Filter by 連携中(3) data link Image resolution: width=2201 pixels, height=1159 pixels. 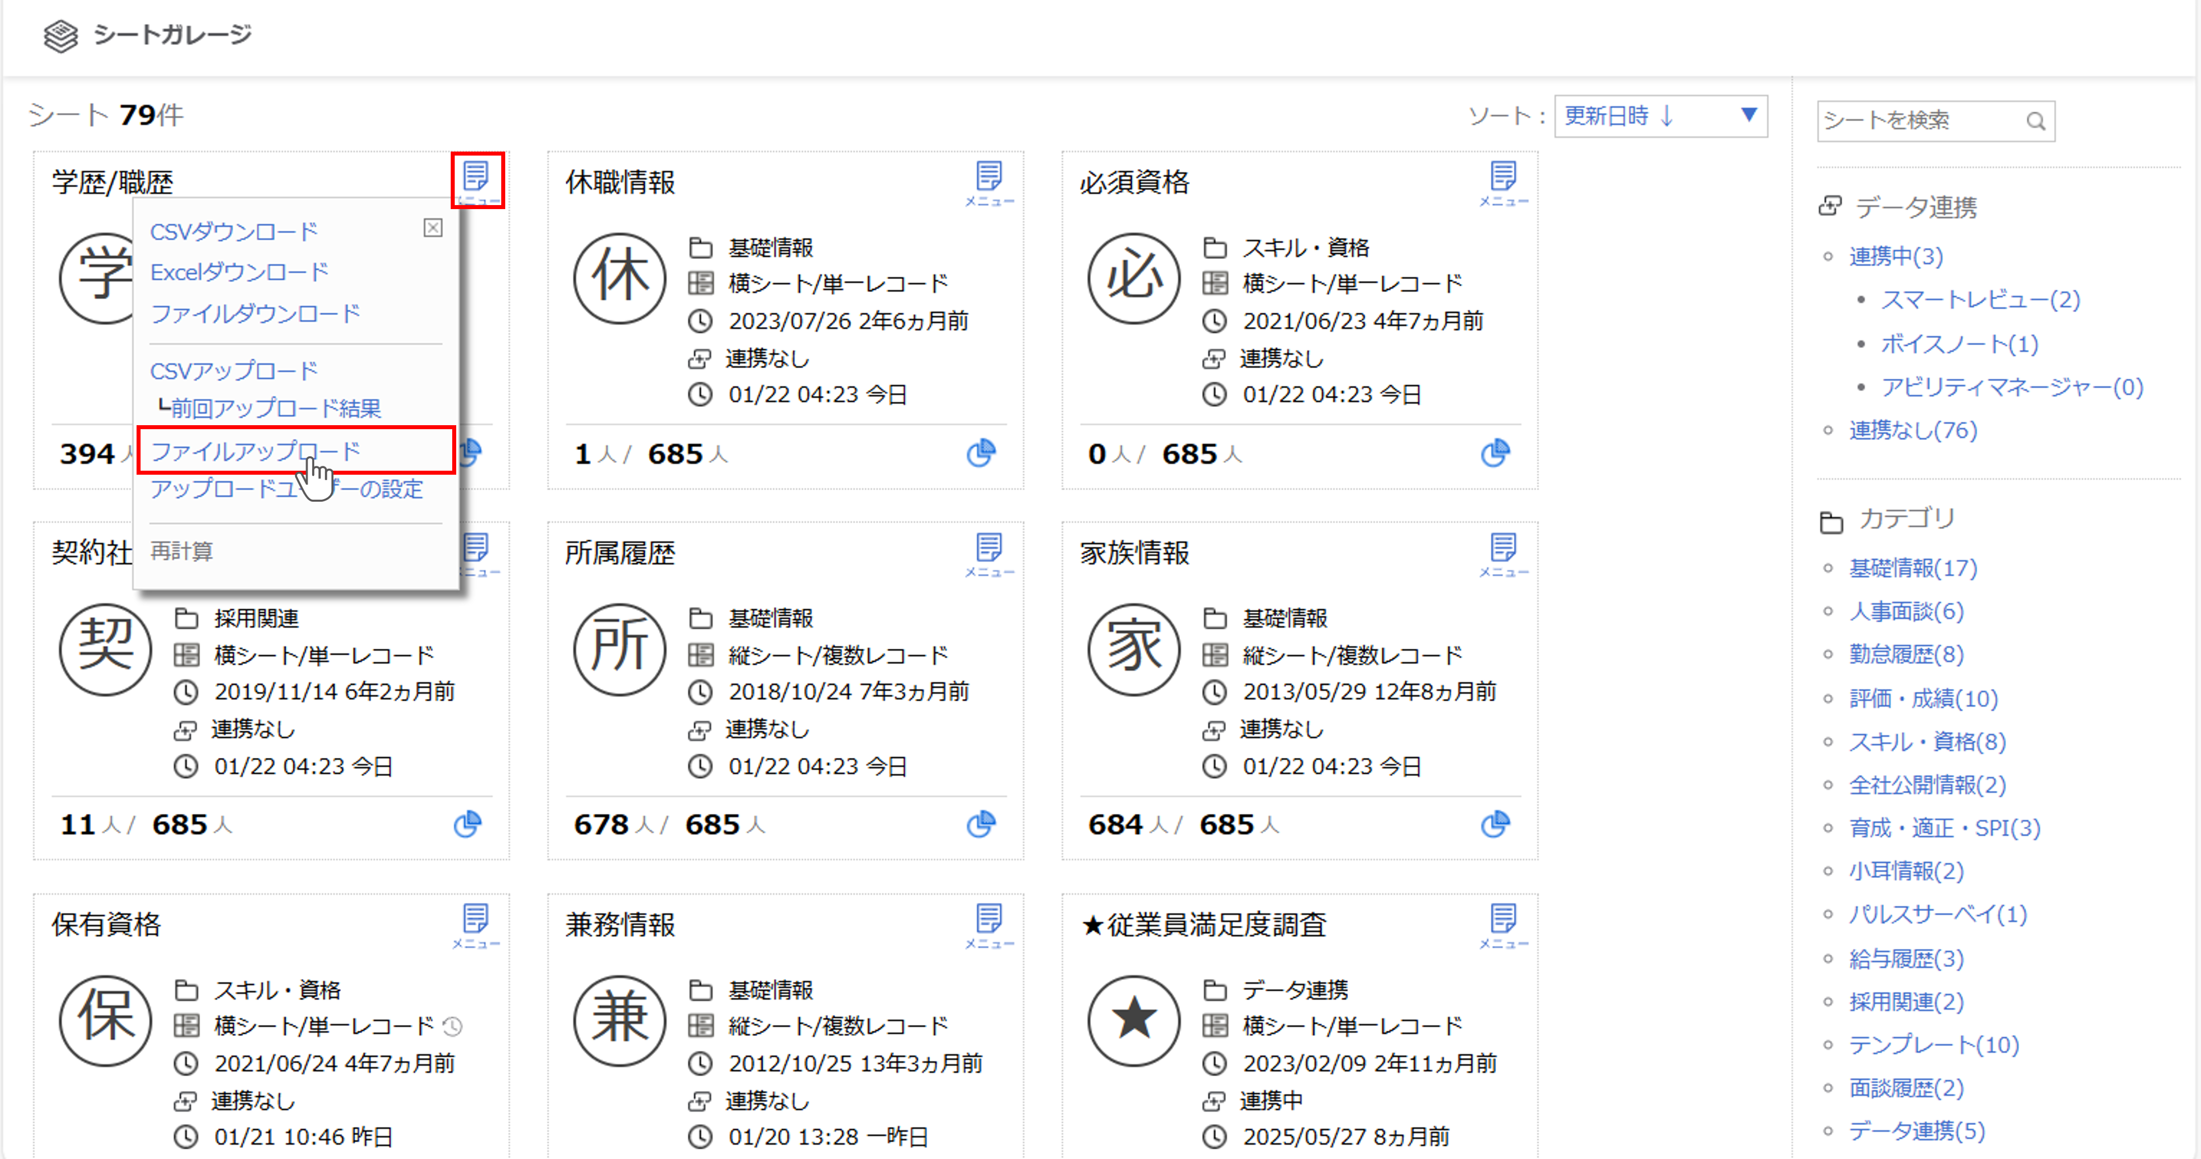1896,257
